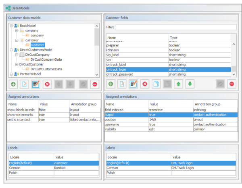Click the Filter input field
The width and height of the screenshot is (242, 188).
(x=175, y=27)
